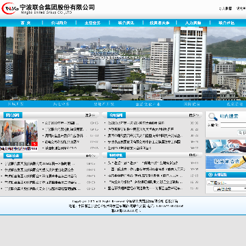Click the search button under the keyword field
Image resolution: width=246 pixels, height=246 pixels.
click(242, 133)
